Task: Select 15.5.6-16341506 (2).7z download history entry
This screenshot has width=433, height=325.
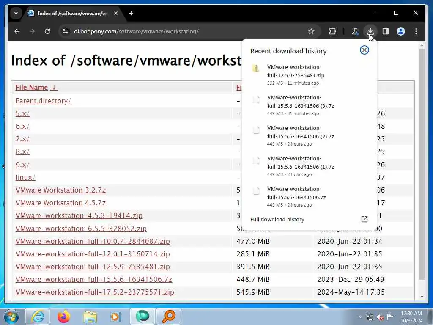Action: pos(309,136)
